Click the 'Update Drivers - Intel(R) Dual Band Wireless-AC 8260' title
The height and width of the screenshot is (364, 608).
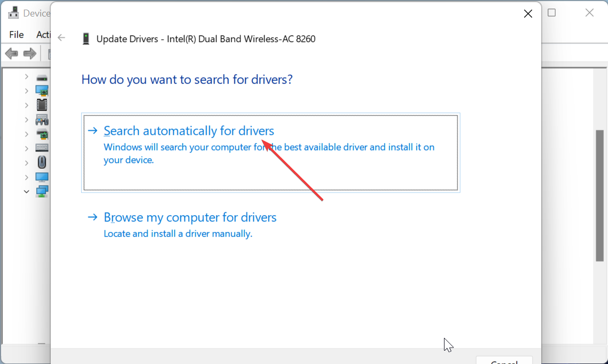point(206,39)
